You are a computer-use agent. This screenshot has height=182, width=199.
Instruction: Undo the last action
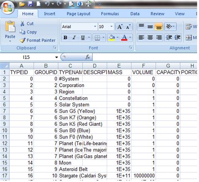coord(47,4)
